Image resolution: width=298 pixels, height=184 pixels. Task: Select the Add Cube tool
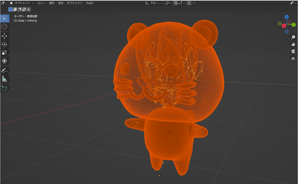4,88
